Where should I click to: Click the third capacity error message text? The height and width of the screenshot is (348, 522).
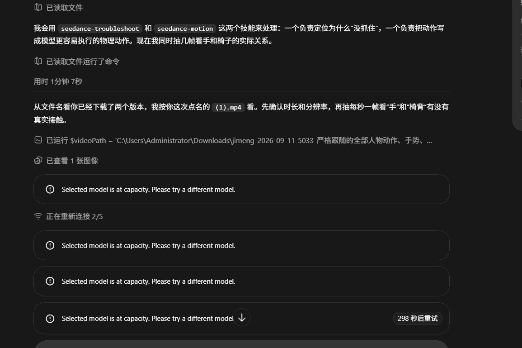click(x=149, y=281)
